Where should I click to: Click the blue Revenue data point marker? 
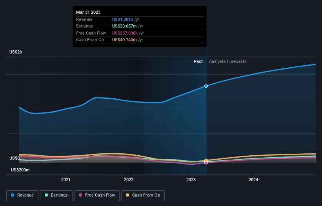(x=206, y=86)
